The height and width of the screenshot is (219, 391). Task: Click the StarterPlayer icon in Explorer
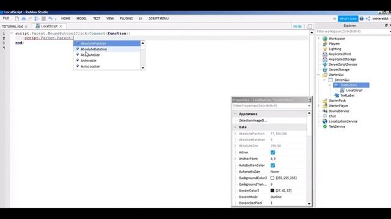(x=324, y=106)
